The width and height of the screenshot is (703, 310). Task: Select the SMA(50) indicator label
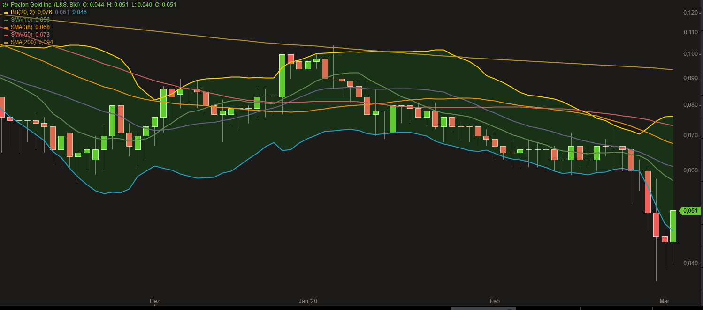pyautogui.click(x=21, y=35)
